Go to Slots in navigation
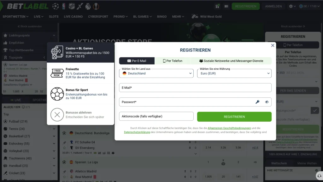This screenshot has width=323, height=182. click(54, 17)
